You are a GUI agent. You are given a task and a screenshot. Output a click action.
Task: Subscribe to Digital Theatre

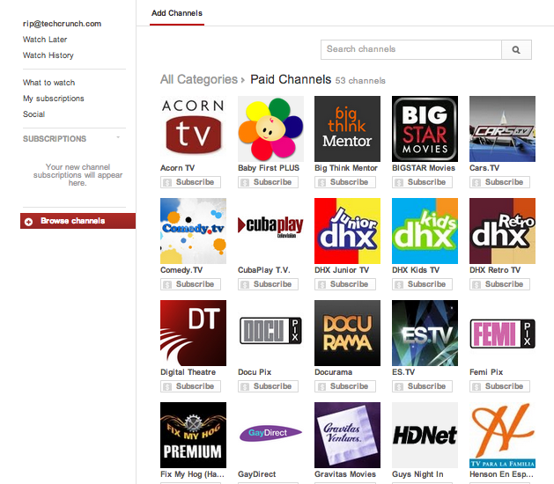coord(190,386)
